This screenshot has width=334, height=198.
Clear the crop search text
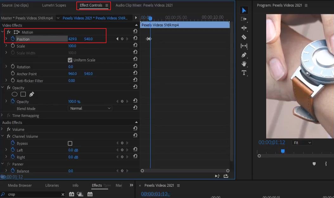63,195
